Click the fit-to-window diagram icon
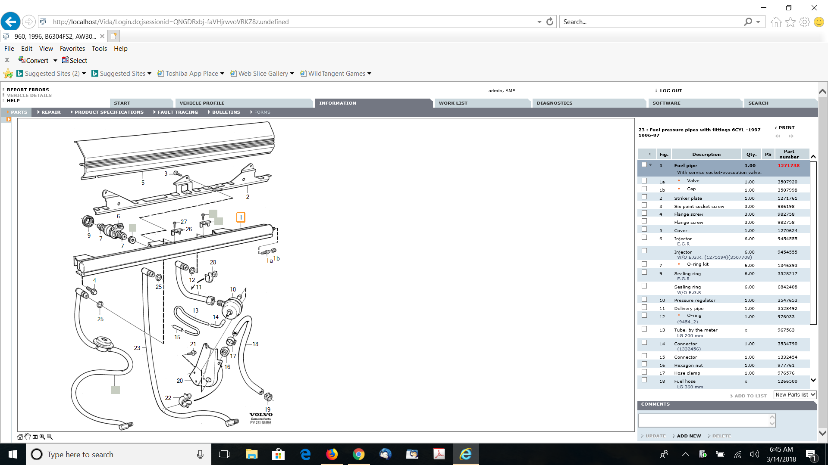This screenshot has width=828, height=465. (35, 437)
